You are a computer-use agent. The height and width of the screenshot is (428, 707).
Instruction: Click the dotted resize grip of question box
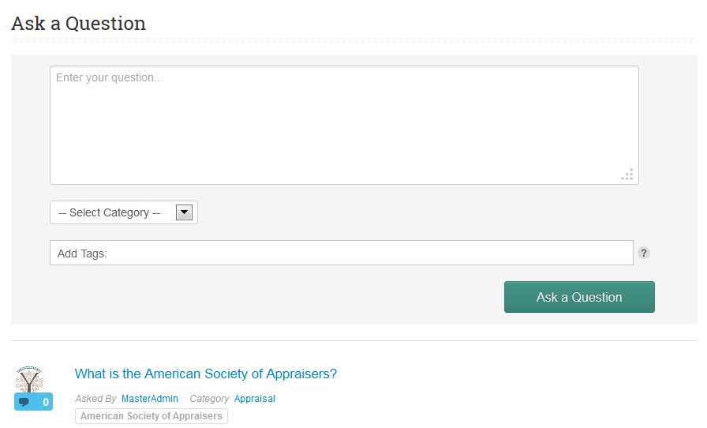tap(627, 175)
